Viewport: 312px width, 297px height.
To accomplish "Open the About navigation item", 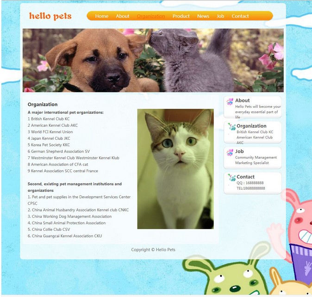I will [123, 16].
